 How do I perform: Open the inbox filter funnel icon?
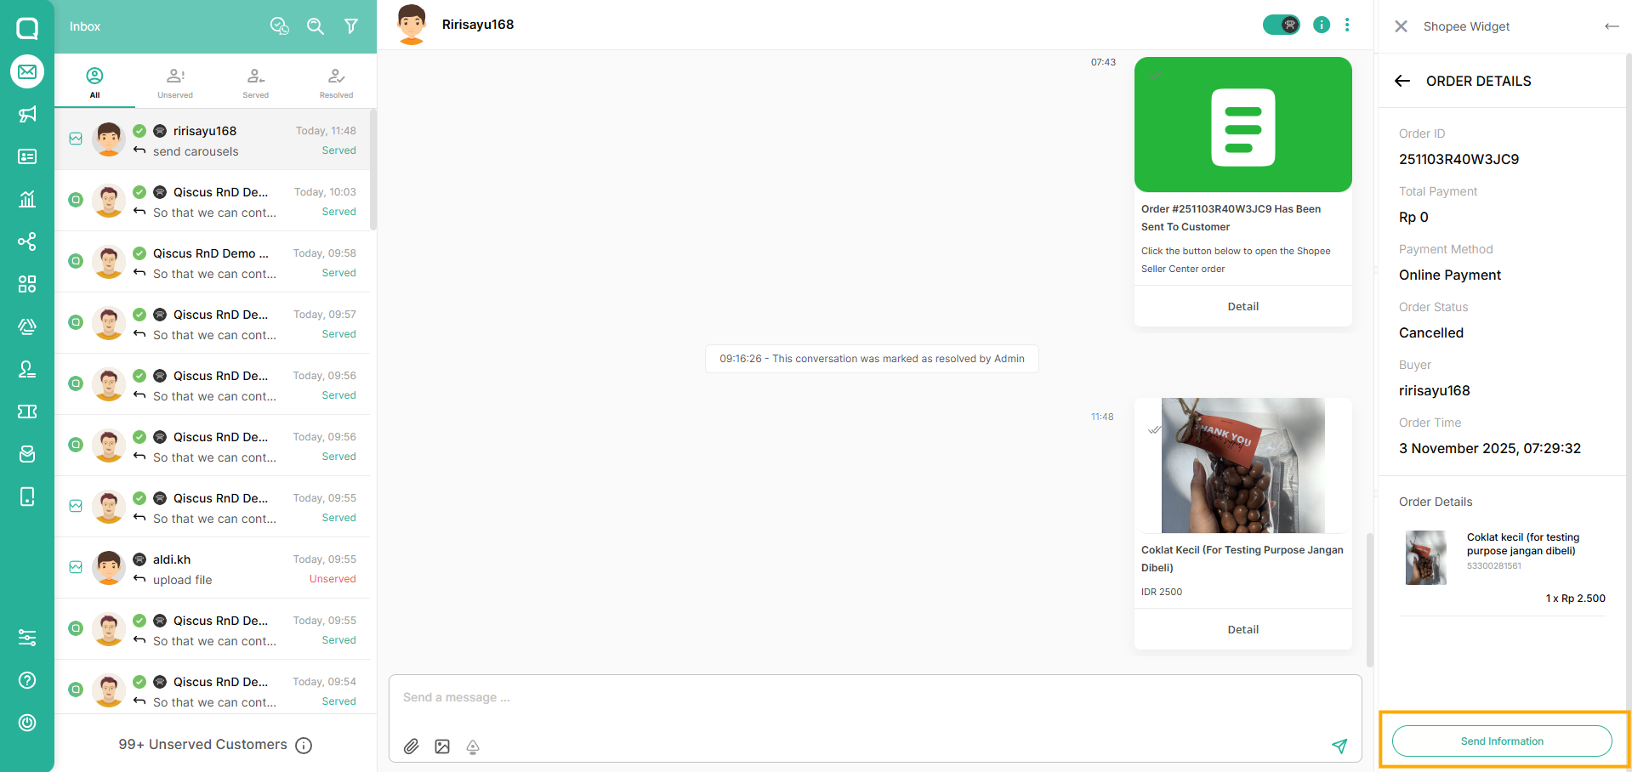350,26
